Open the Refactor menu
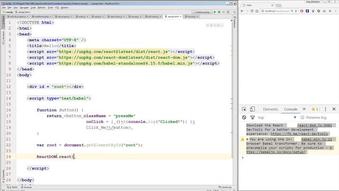 point(41,7)
